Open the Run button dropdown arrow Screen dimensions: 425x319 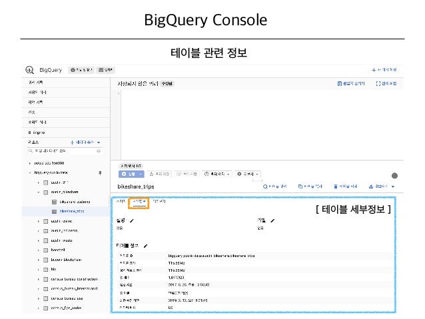[x=141, y=174]
